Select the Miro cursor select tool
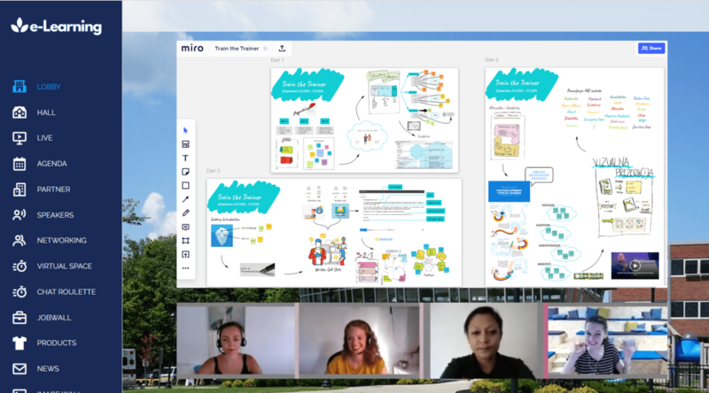 pyautogui.click(x=185, y=130)
